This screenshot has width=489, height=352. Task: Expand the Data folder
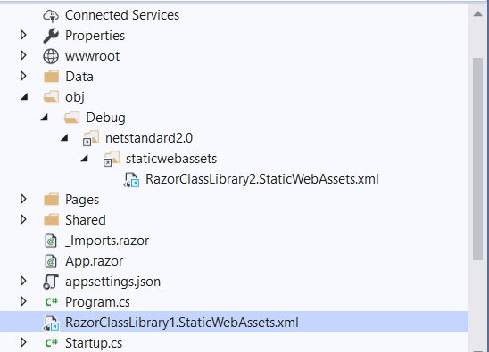(23, 76)
